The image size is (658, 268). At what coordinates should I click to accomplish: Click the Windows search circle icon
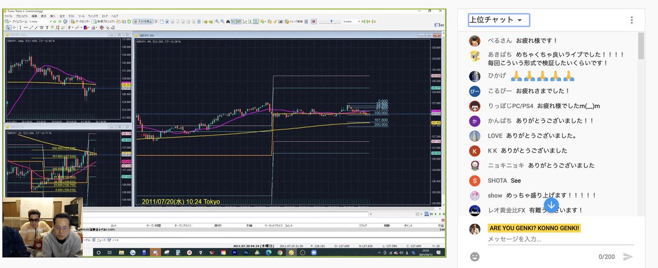point(99,253)
